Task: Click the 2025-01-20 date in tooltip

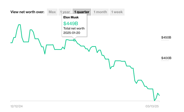Action: 72,33
